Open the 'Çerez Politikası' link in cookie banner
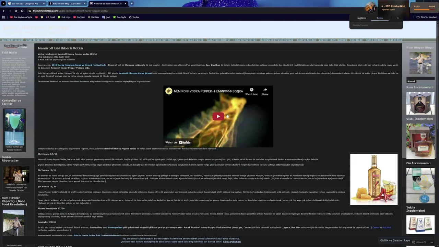This screenshot has width=439, height=247. (232, 242)
